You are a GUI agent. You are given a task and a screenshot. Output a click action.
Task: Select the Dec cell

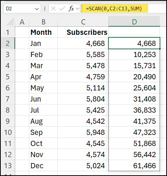pyautogui.click(x=43, y=166)
